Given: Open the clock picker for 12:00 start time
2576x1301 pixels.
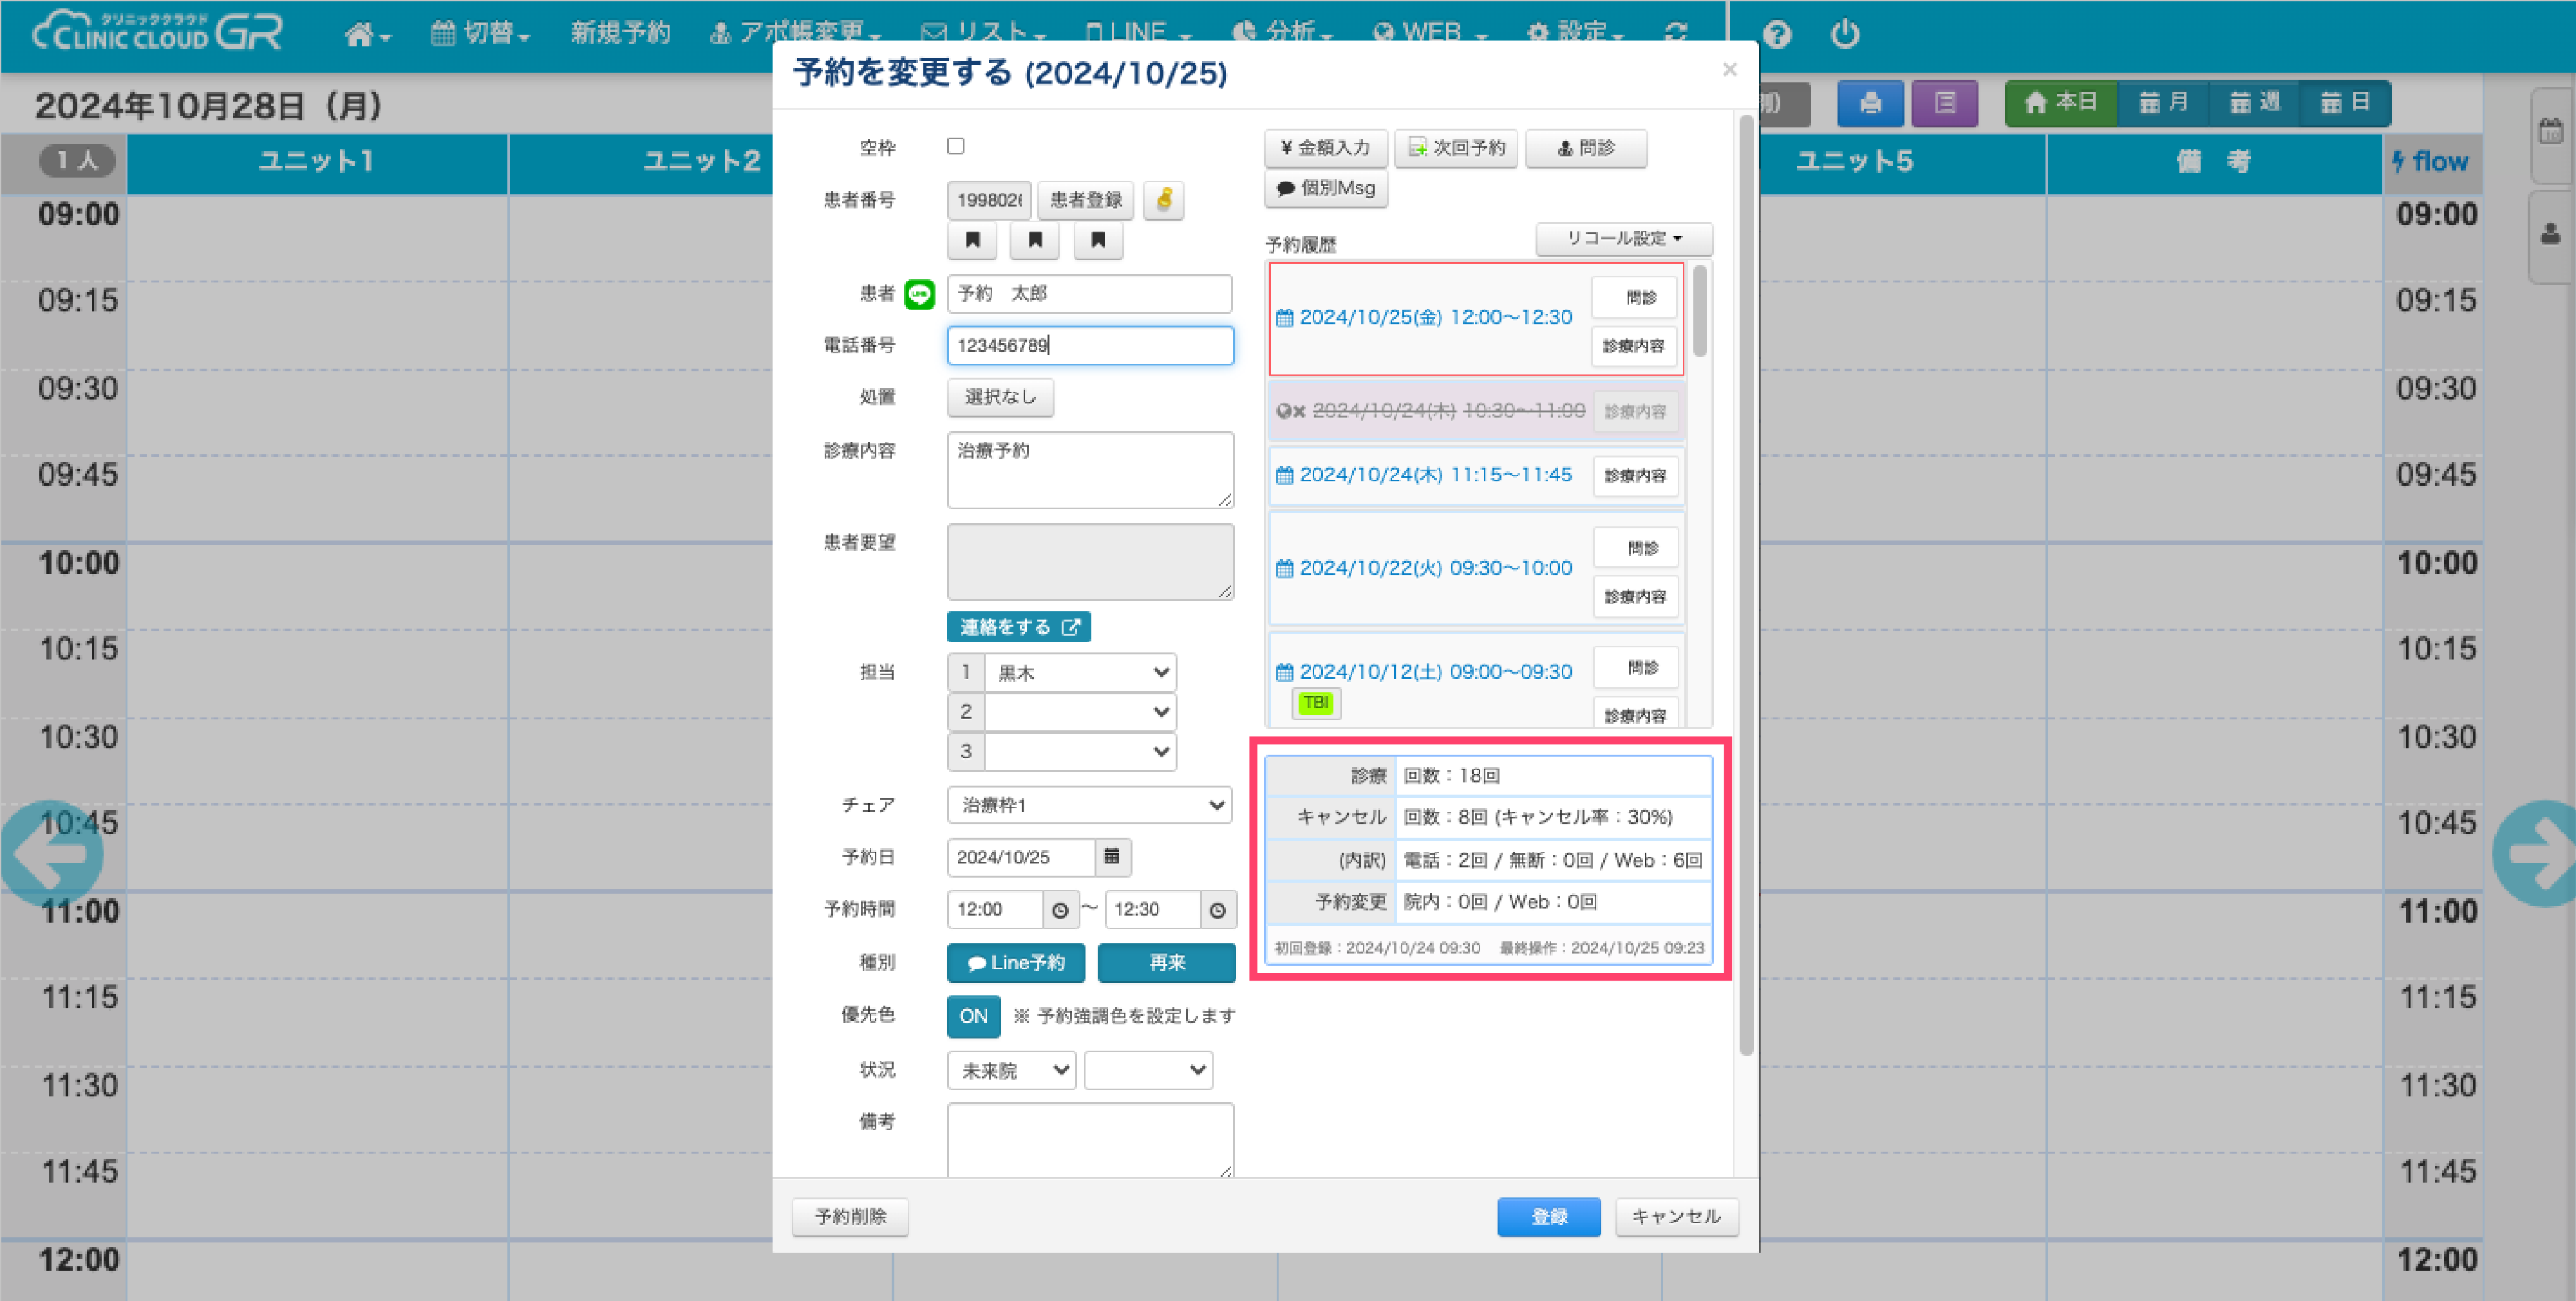Looking at the screenshot, I should [x=1060, y=909].
